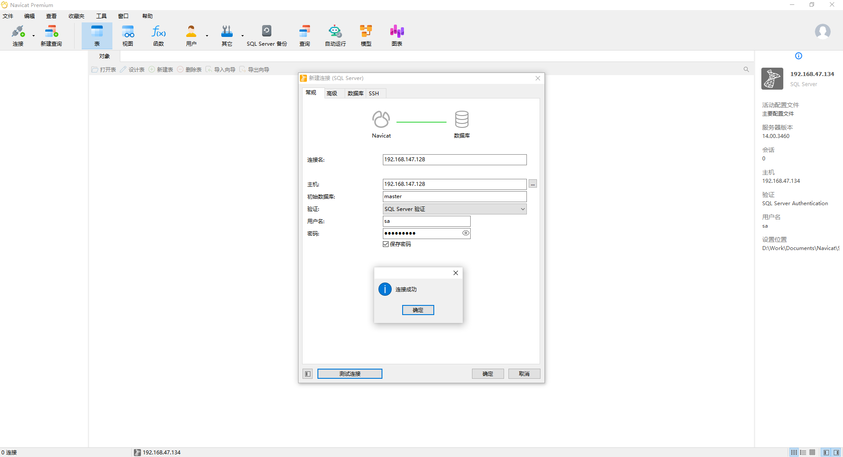Open the File (文件) menu
Image resolution: width=843 pixels, height=457 pixels.
pyautogui.click(x=8, y=16)
